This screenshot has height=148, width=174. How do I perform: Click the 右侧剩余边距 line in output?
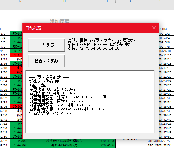point(67,109)
